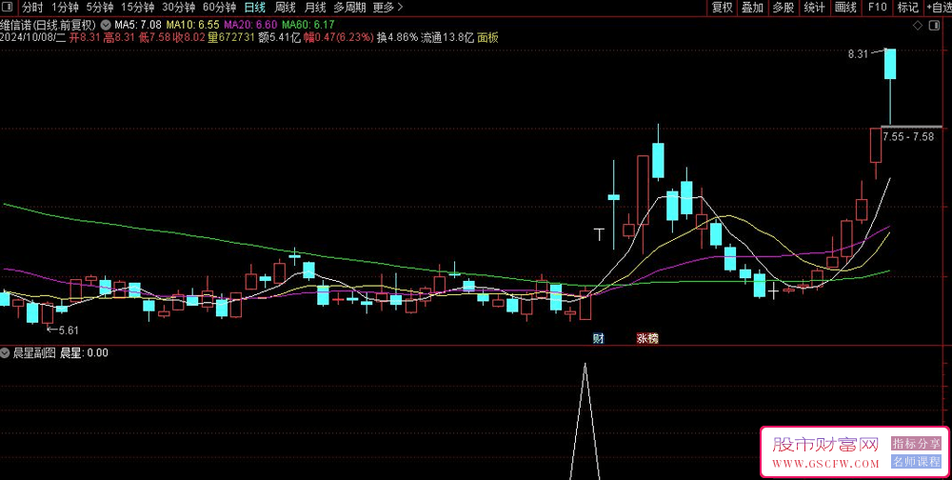
Task: Click the 多股 multi-stock button
Action: 783,8
